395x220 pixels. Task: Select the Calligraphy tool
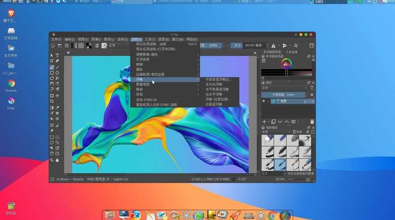58,61
